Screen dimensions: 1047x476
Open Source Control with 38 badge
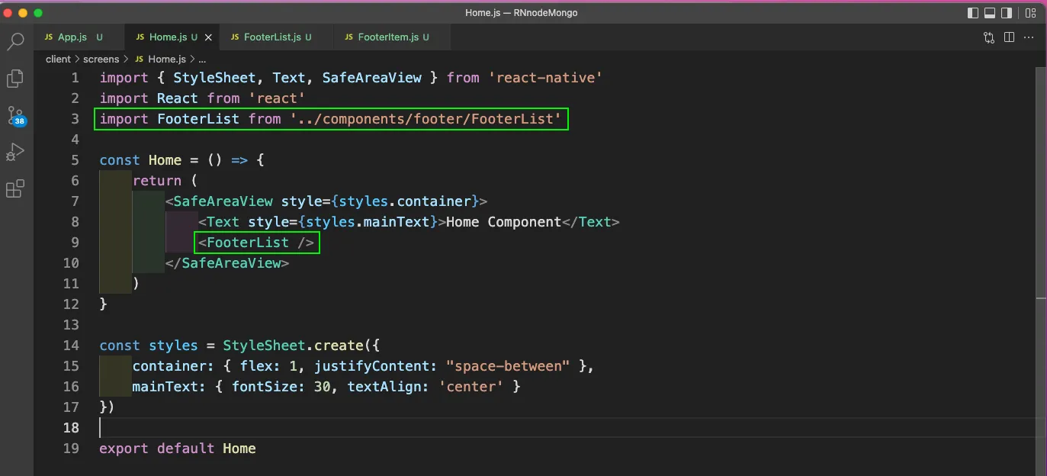15,116
